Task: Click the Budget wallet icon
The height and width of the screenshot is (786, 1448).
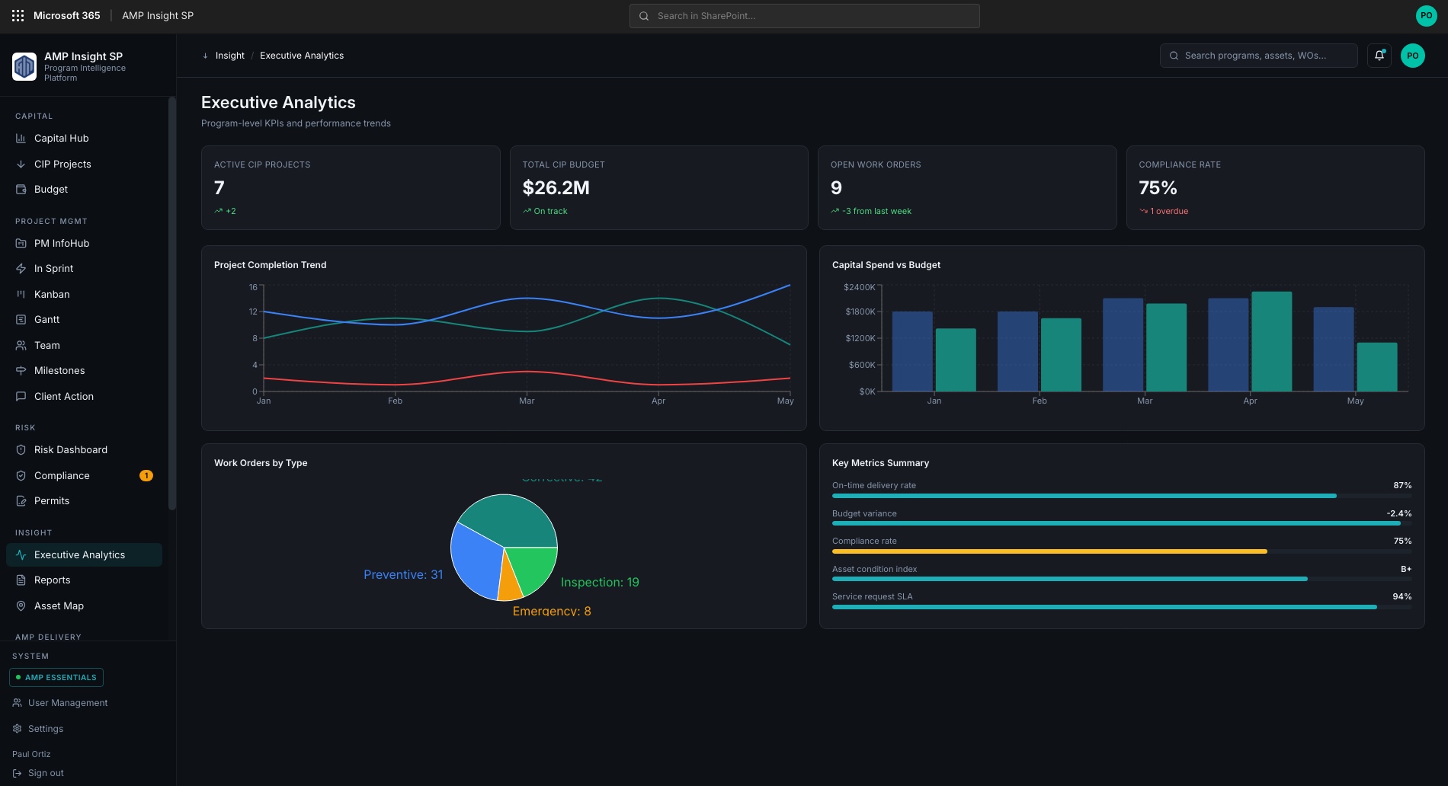Action: [x=21, y=190]
